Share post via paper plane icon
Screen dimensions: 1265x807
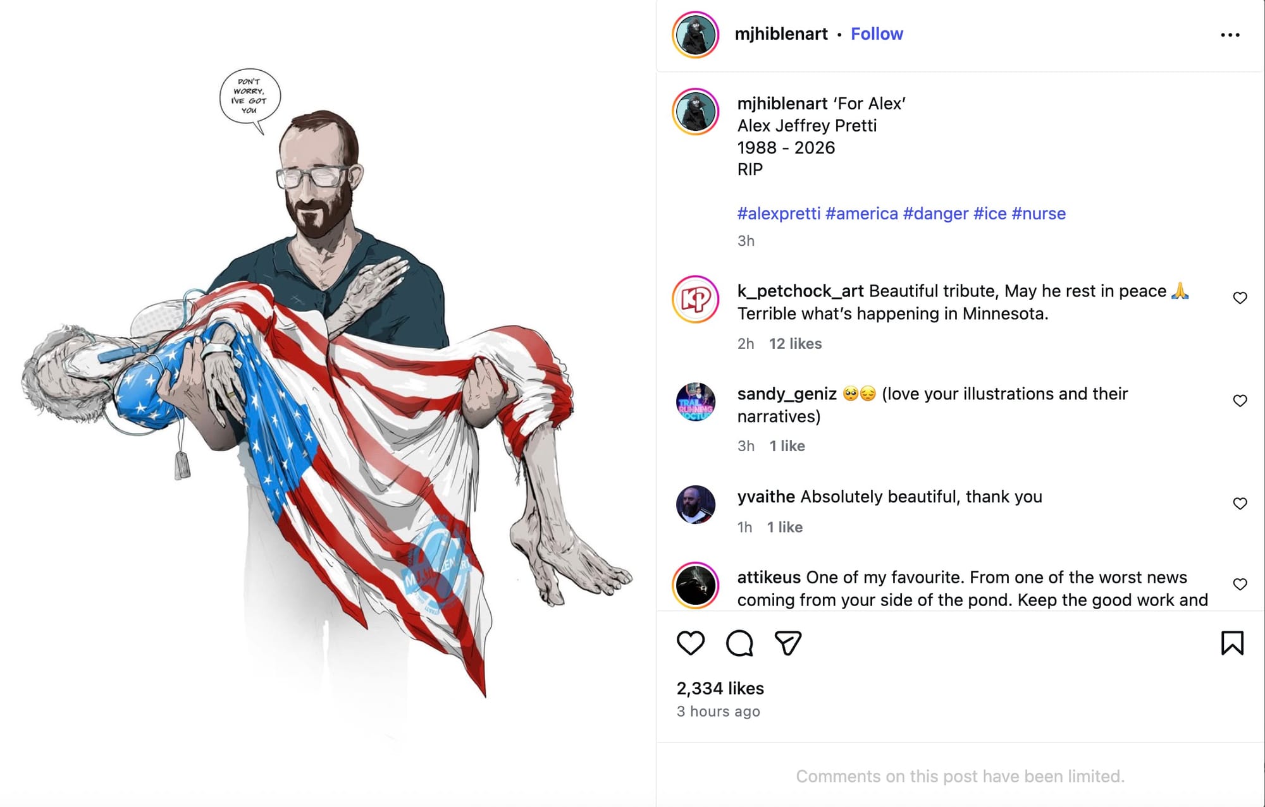point(788,643)
